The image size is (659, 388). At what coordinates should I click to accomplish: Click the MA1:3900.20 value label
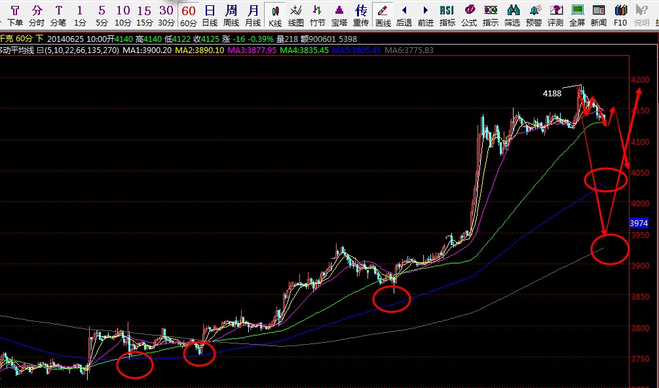(x=147, y=50)
